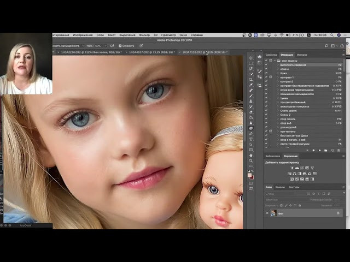Add Black & White adjustment
350x262 pixels.
point(300,174)
